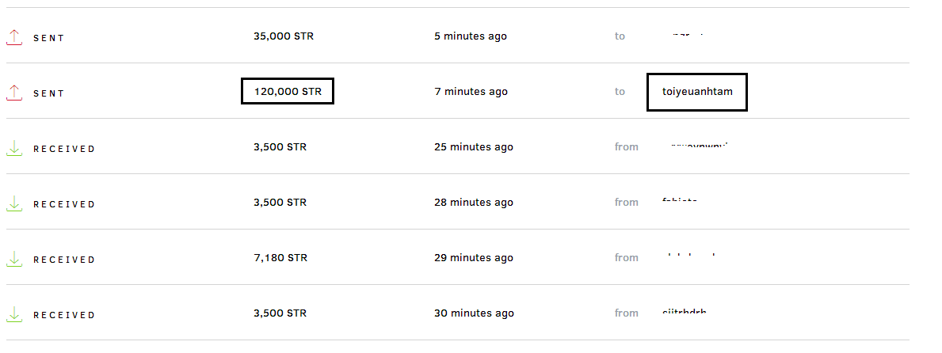Viewport: 942px width, 353px height.
Task: Open the sender name on the 30 minutes ago row
Action: 684,312
